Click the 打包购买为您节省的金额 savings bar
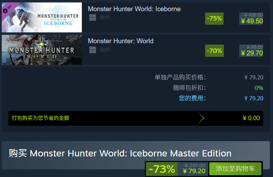 136,118
